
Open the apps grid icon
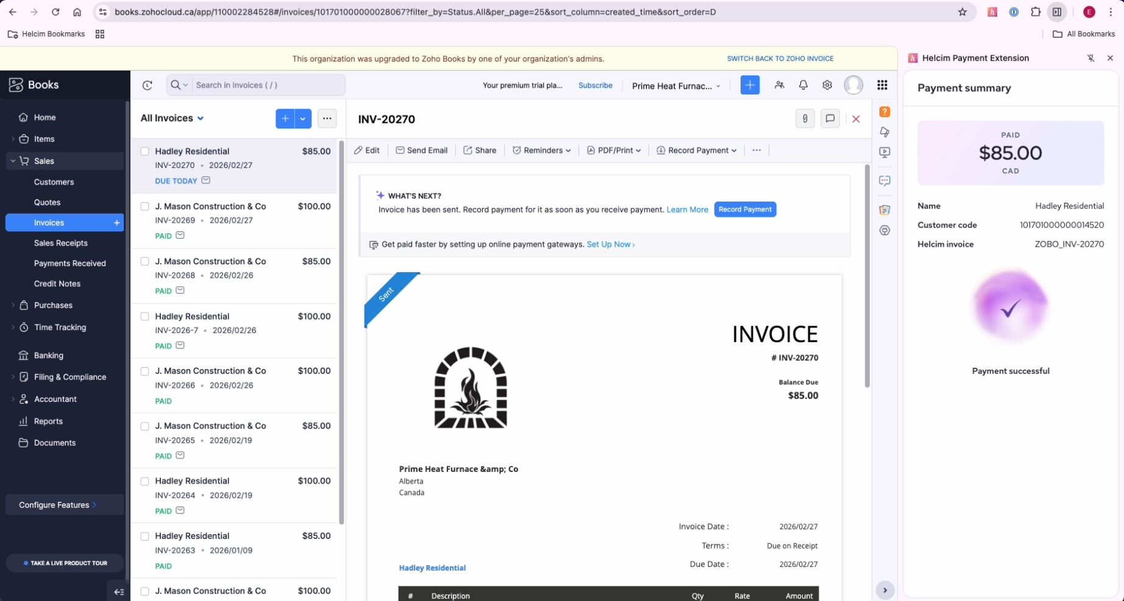click(x=881, y=85)
